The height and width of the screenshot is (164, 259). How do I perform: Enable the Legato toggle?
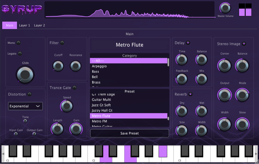(20, 53)
